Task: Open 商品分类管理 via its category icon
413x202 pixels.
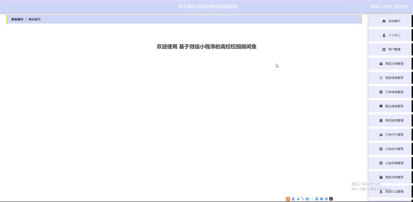Action: [x=380, y=63]
